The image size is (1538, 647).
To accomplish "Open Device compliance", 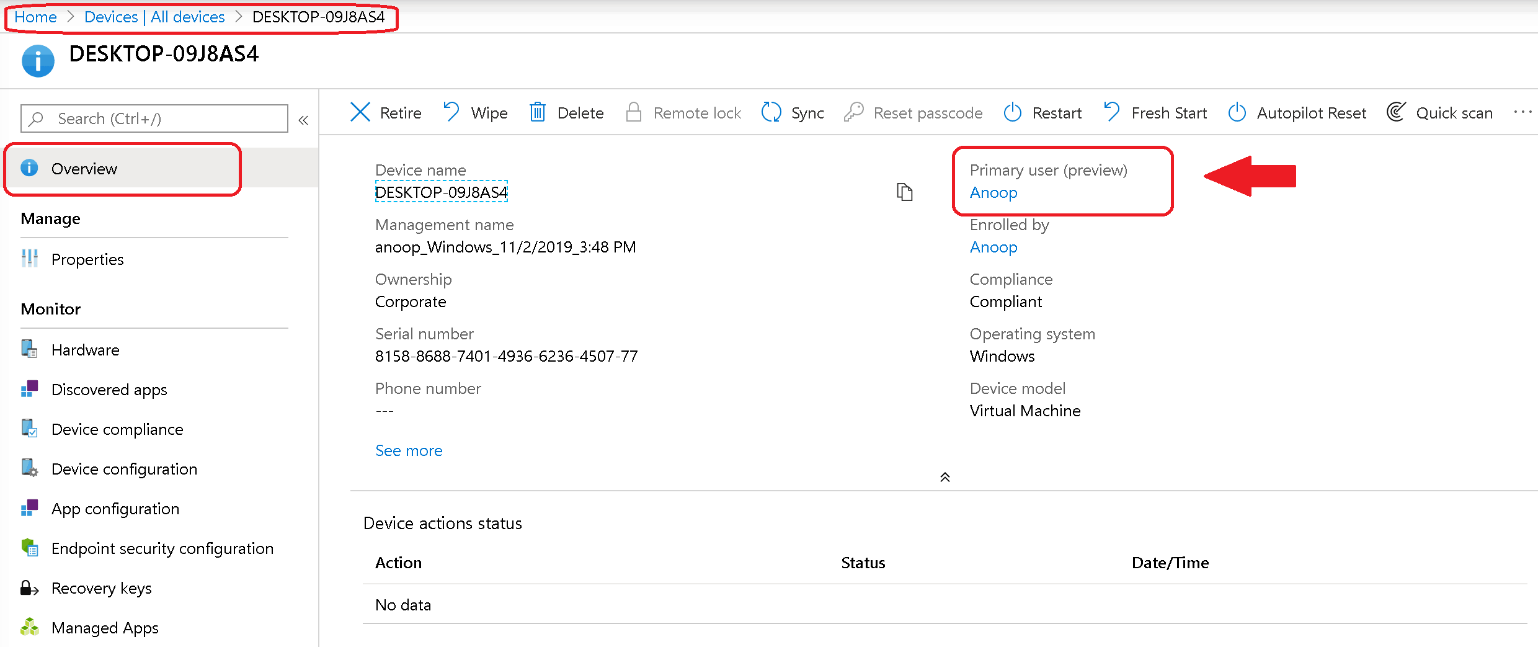I will (x=117, y=429).
